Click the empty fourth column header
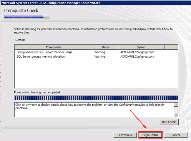Image resolution: width=191 pixels, height=141 pixels. [x=171, y=47]
